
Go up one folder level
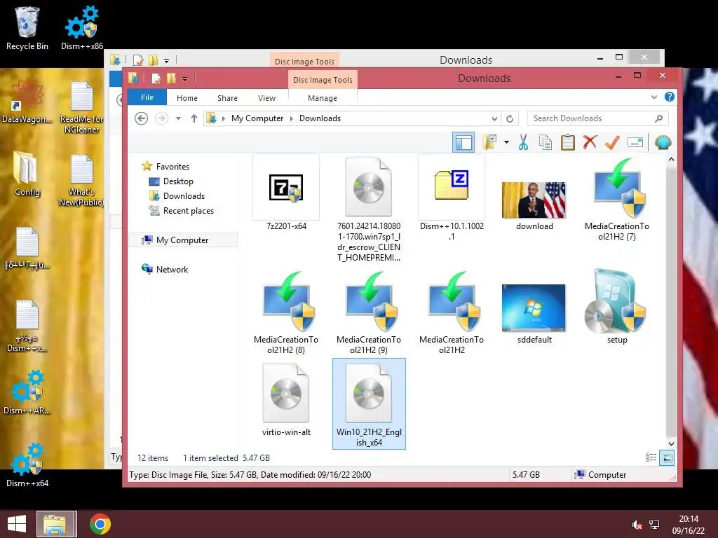(194, 118)
